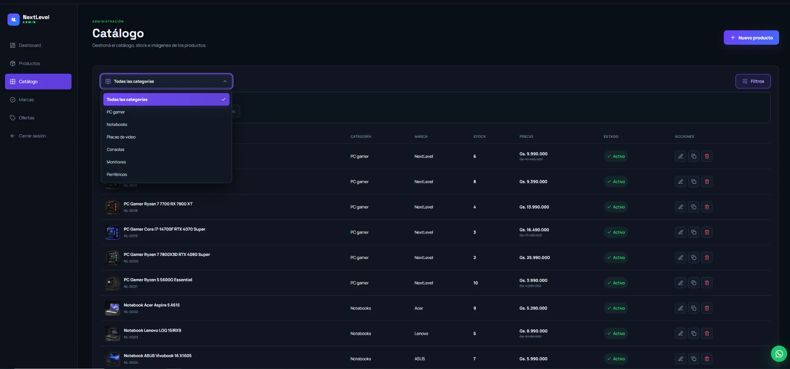This screenshot has height=369, width=790.
Task: Click Activo status of PC Gamer Ryzen 5 5600G Essential
Action: (616, 283)
